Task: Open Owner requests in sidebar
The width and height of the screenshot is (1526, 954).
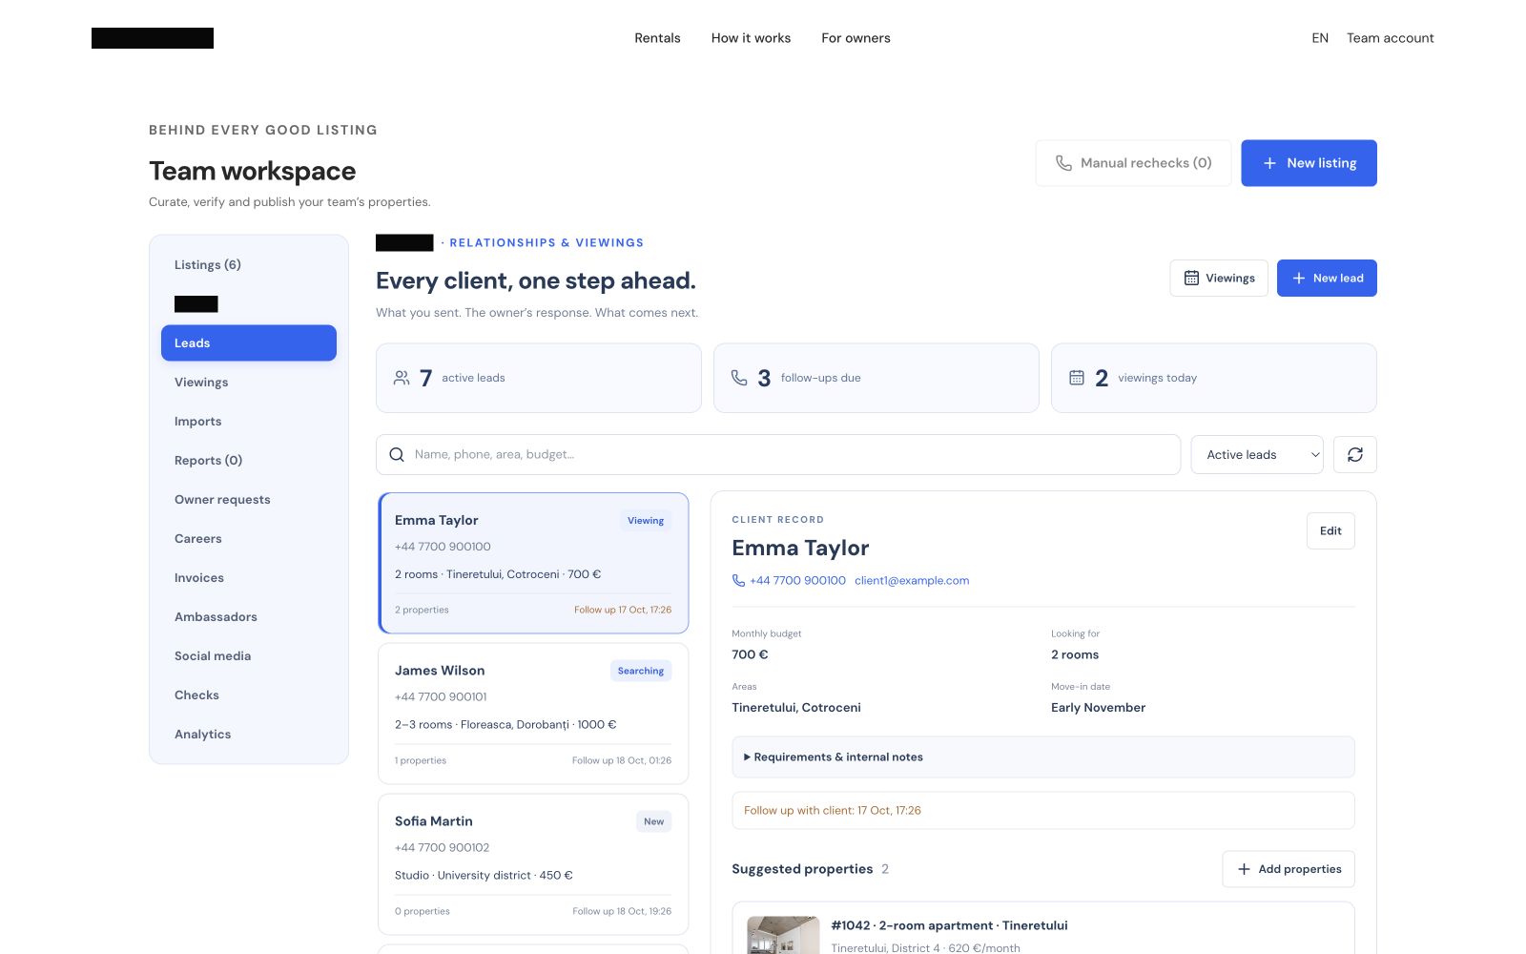Action: [249, 500]
